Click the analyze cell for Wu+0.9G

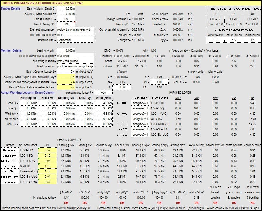141,119
